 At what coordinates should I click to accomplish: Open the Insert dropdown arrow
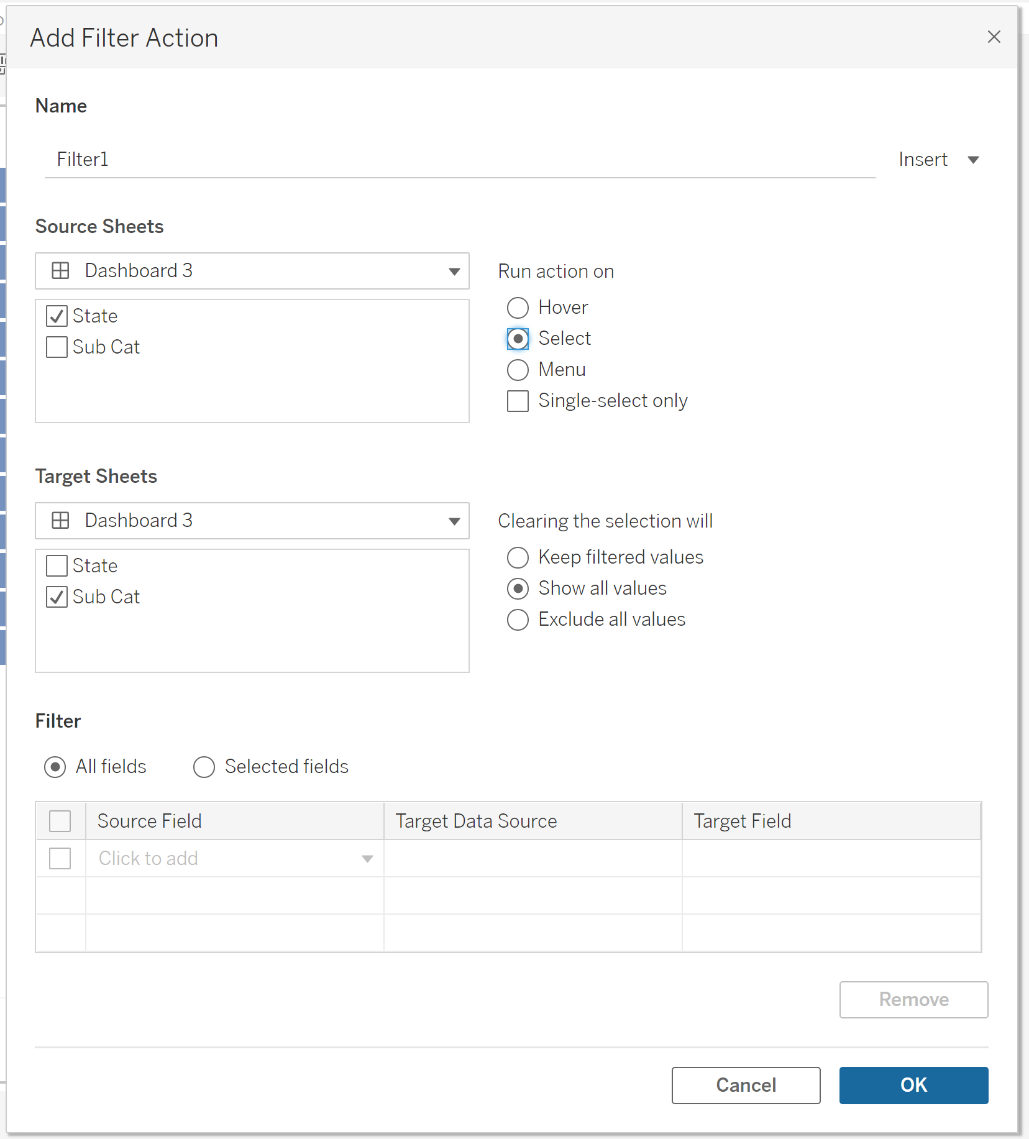pyautogui.click(x=973, y=160)
